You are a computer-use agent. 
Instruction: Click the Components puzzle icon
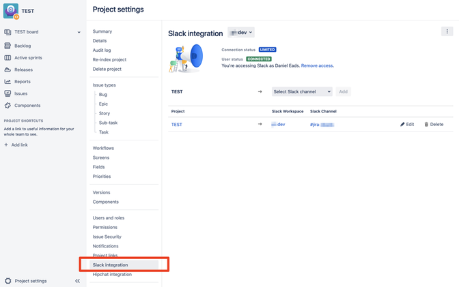pyautogui.click(x=8, y=106)
